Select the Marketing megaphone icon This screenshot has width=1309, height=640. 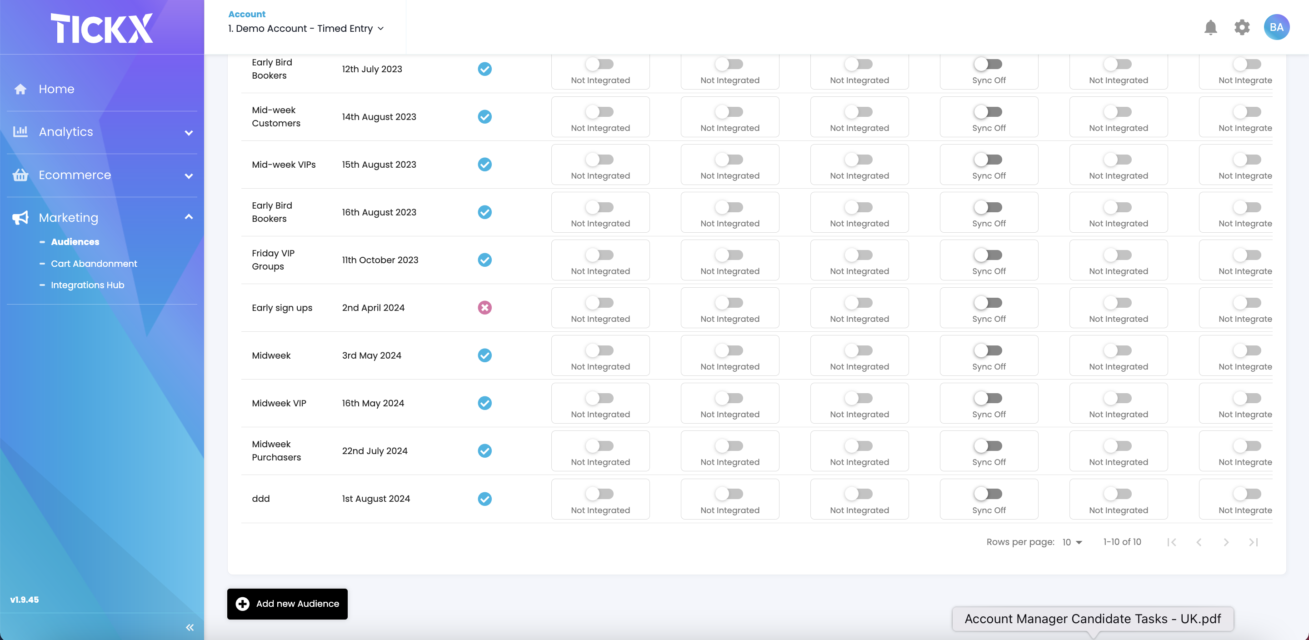[x=20, y=218]
